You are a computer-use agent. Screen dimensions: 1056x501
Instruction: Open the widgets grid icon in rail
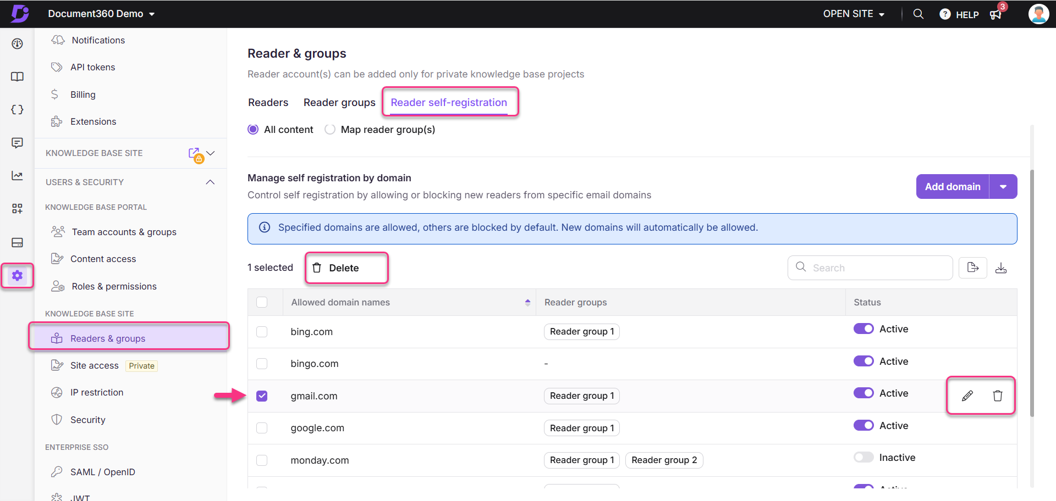[17, 209]
